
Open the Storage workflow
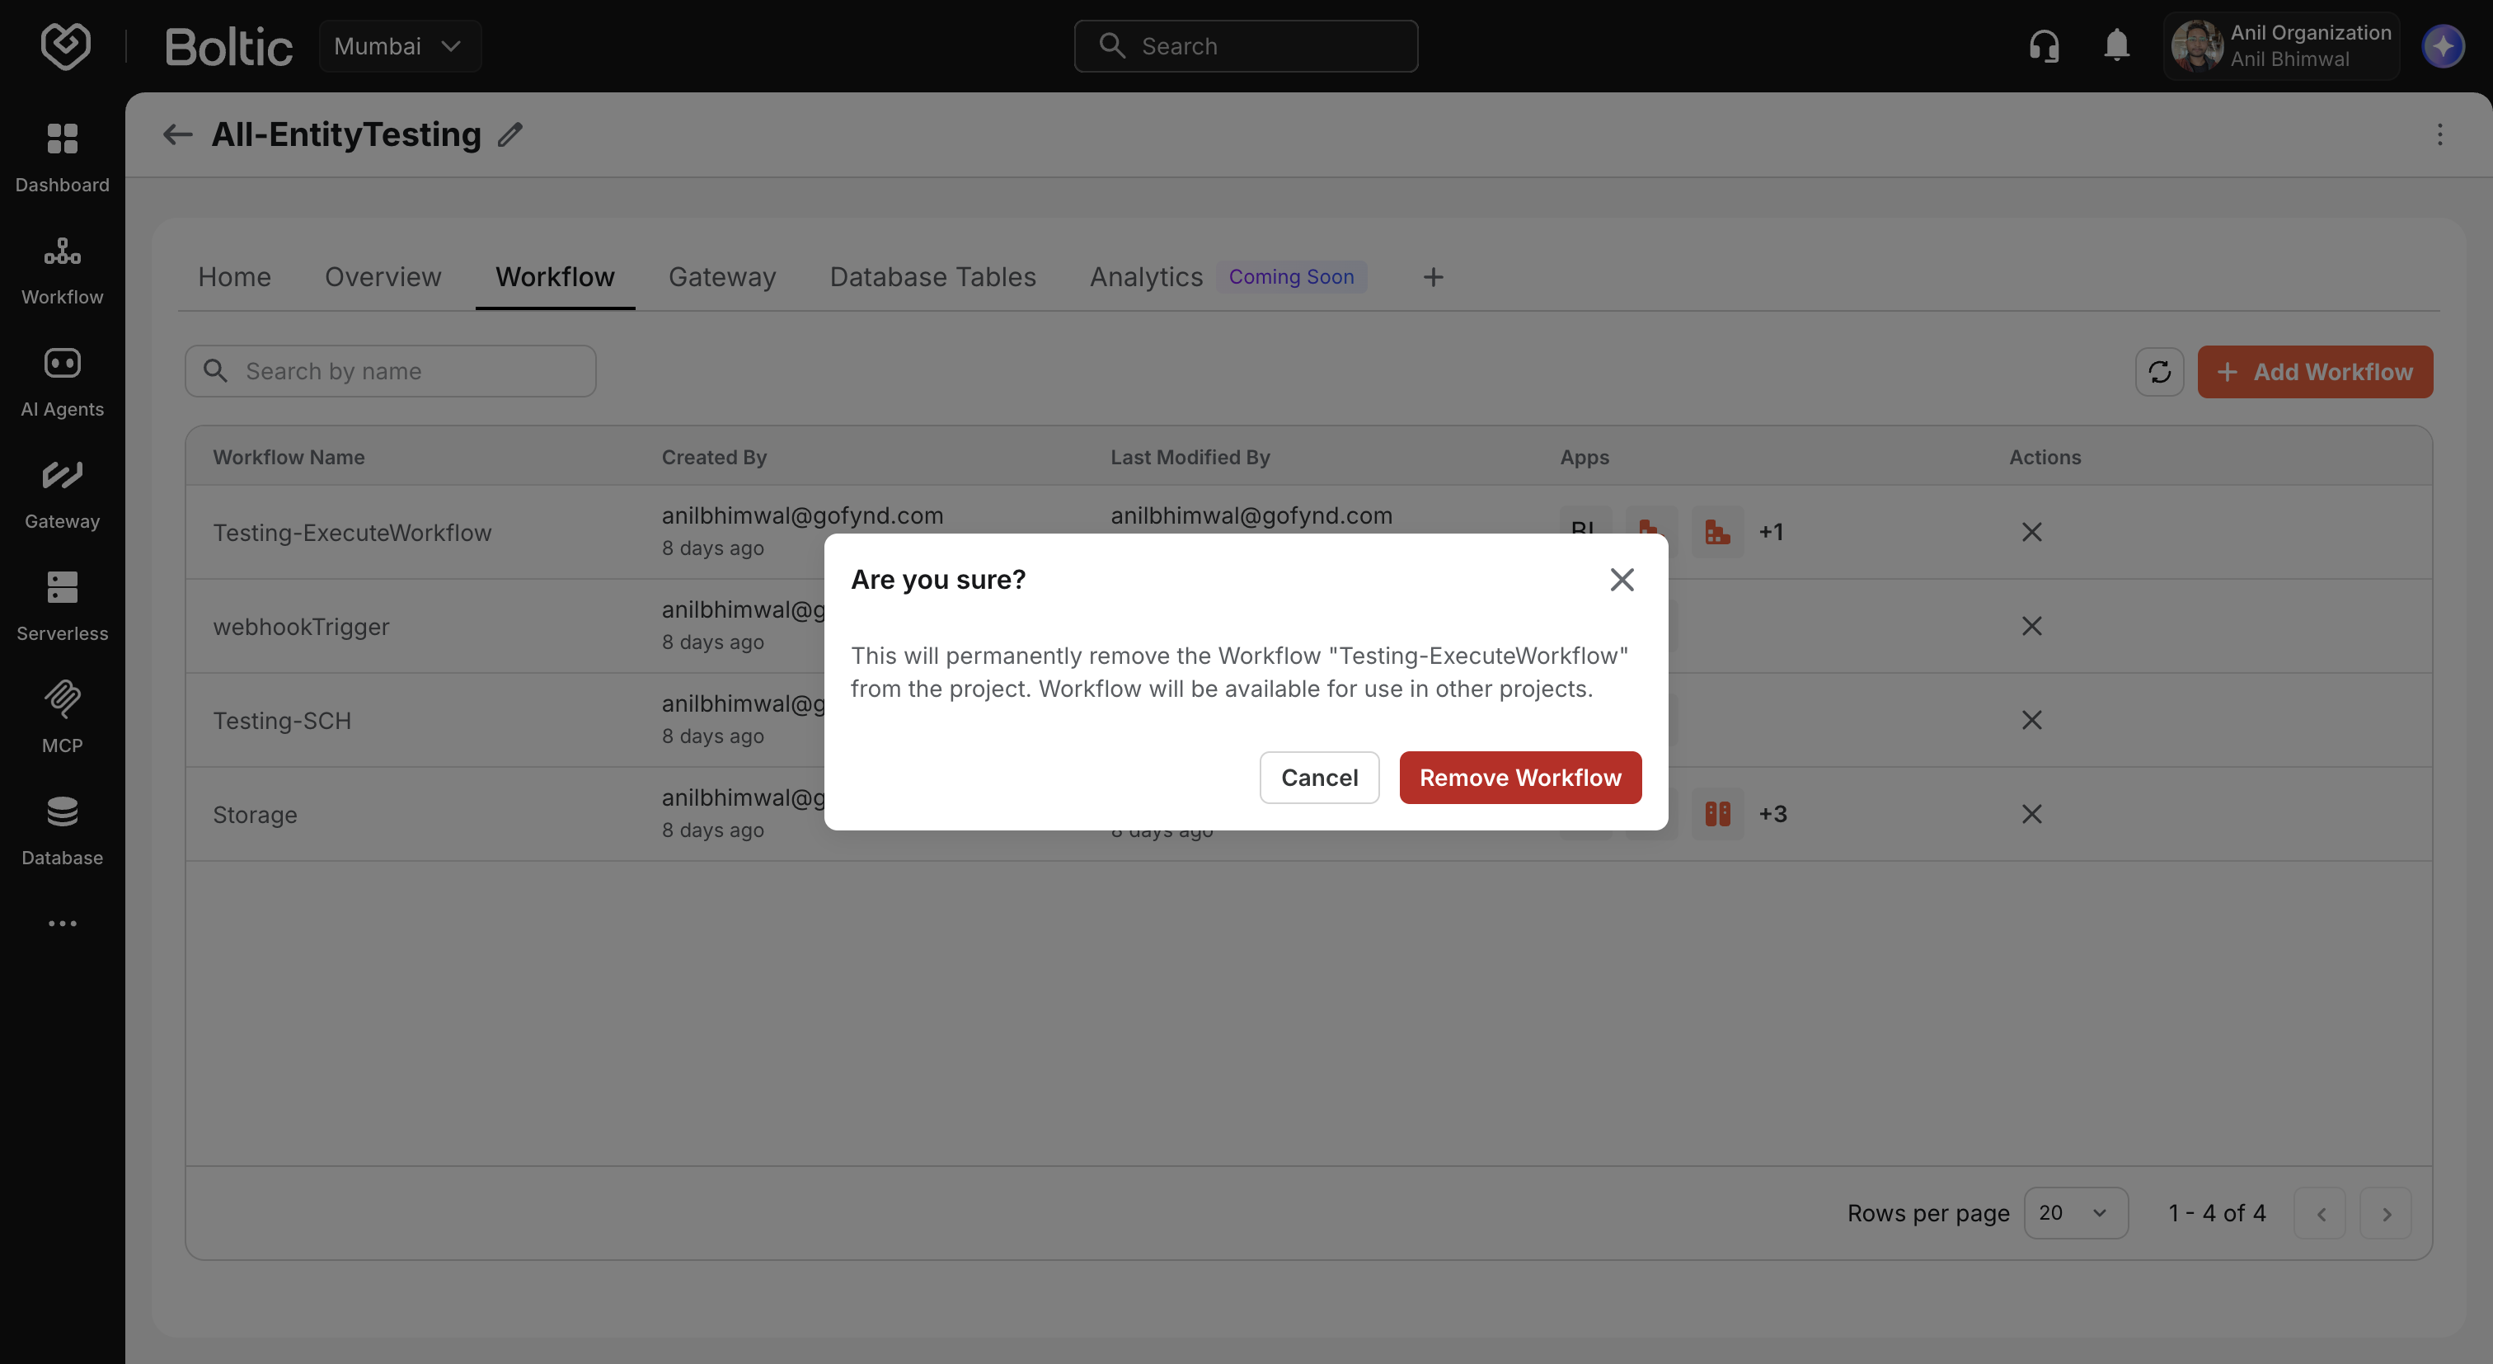[x=255, y=814]
